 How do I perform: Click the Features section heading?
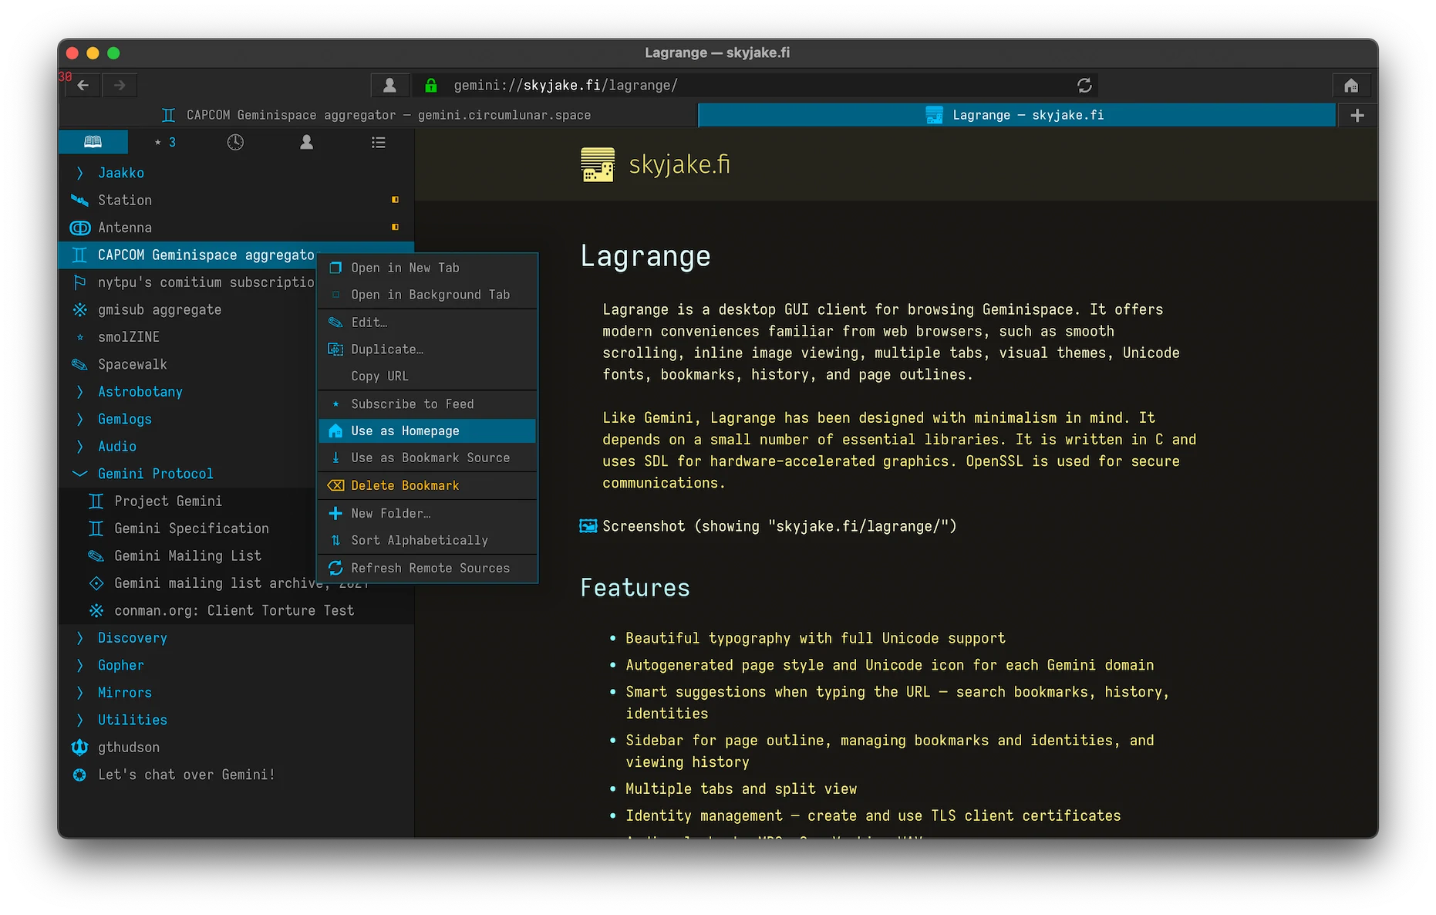click(x=635, y=588)
